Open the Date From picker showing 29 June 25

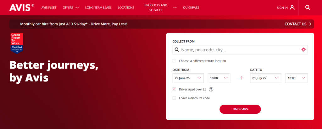[188, 78]
